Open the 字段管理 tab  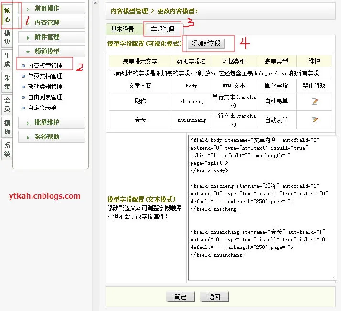pos(162,30)
